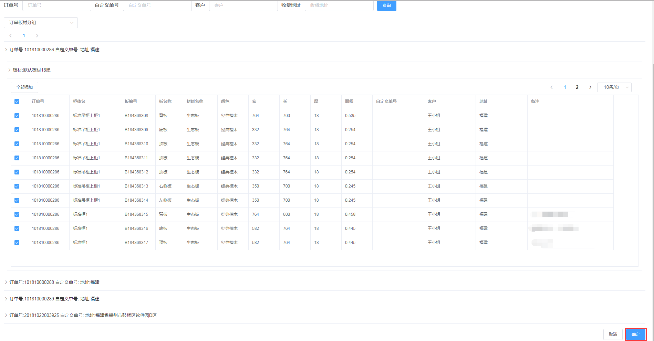Click the next page arrow above the table

590,87
